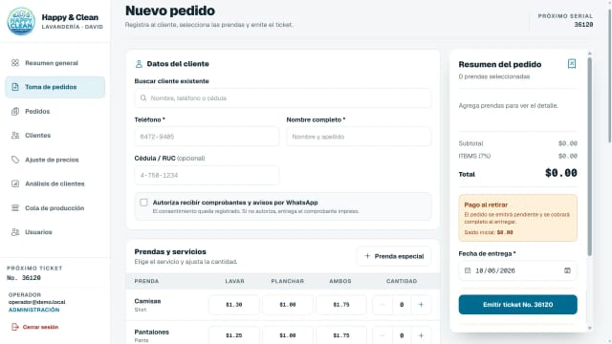Click the LAVAR column header
The image size is (612, 344).
tap(234, 281)
